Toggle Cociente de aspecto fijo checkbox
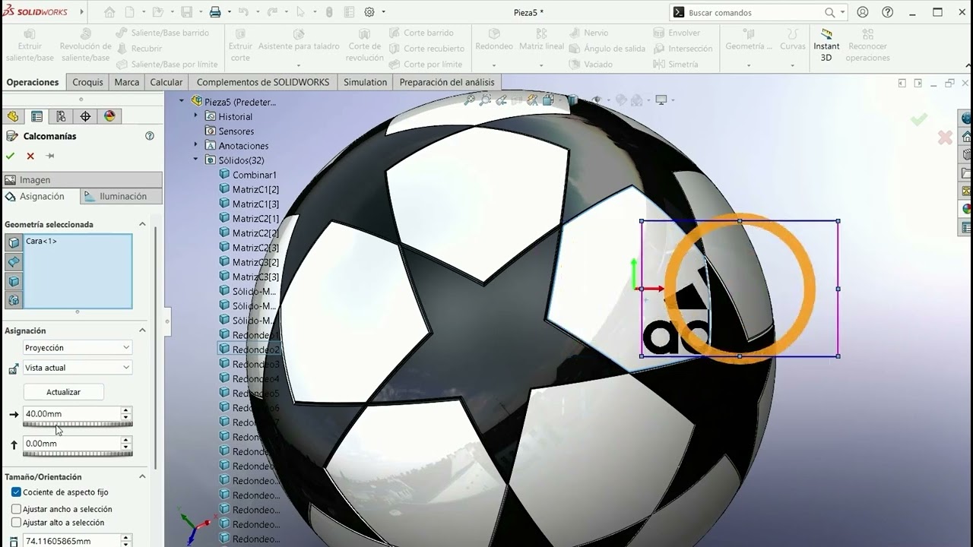 coord(16,492)
